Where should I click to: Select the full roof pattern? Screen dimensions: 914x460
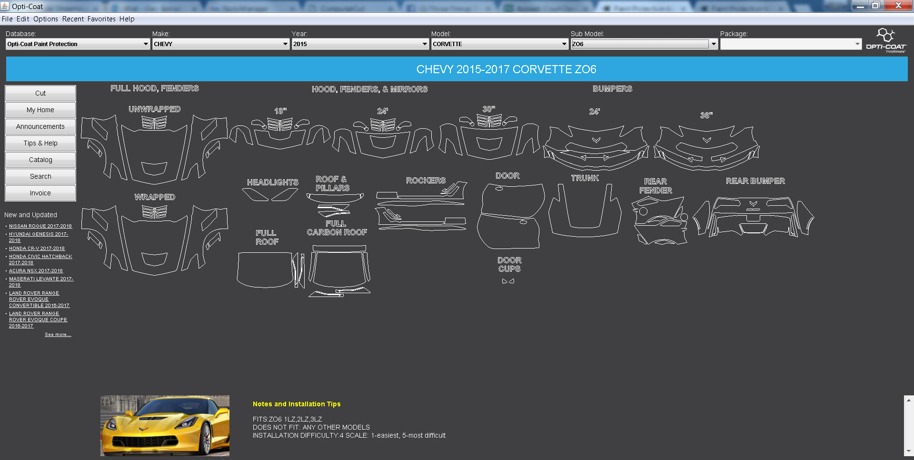click(270, 270)
